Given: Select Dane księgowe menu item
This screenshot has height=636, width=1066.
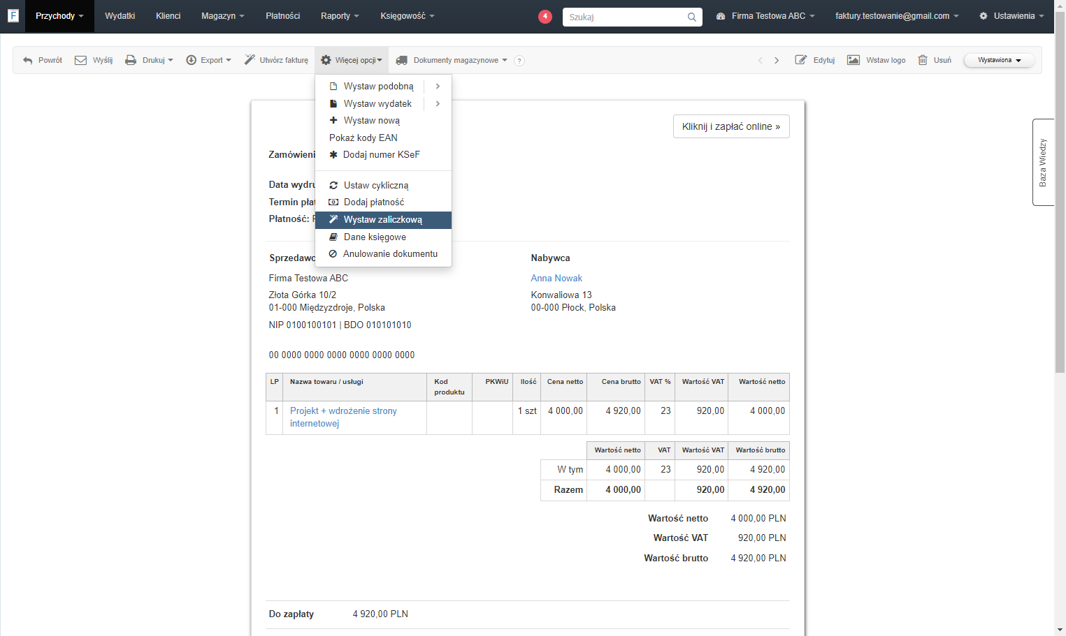Looking at the screenshot, I should [383, 237].
